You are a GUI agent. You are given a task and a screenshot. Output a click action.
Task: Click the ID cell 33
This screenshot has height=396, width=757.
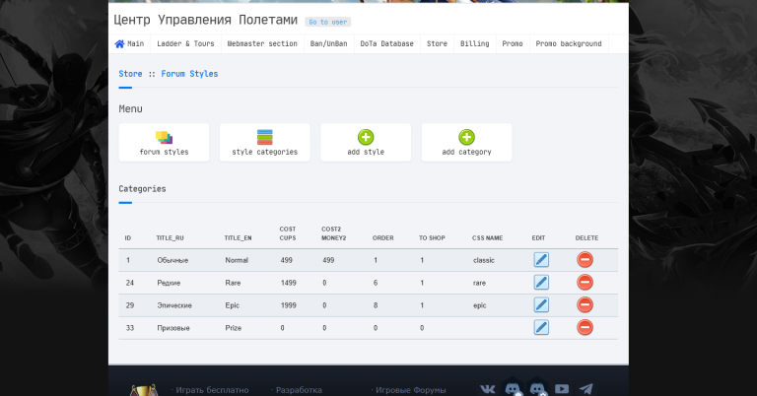click(130, 328)
